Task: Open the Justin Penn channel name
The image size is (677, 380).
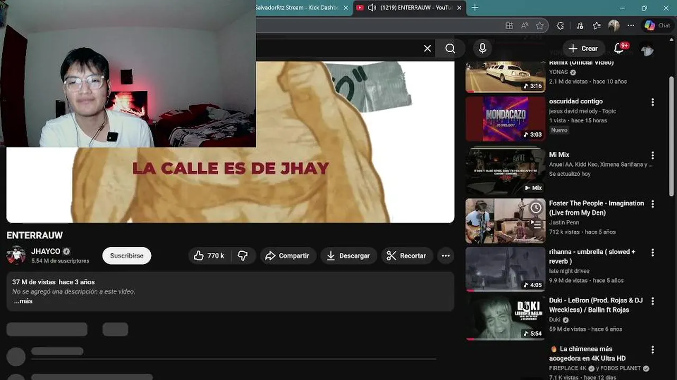Action: pos(564,223)
